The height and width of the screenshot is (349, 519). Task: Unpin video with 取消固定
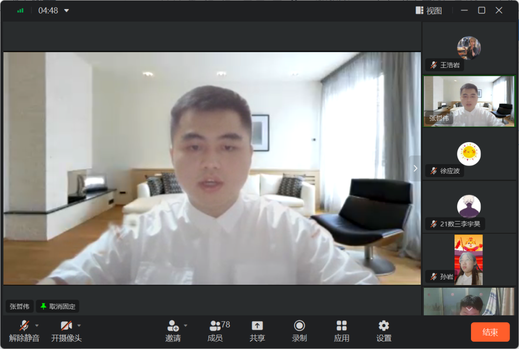(x=58, y=306)
